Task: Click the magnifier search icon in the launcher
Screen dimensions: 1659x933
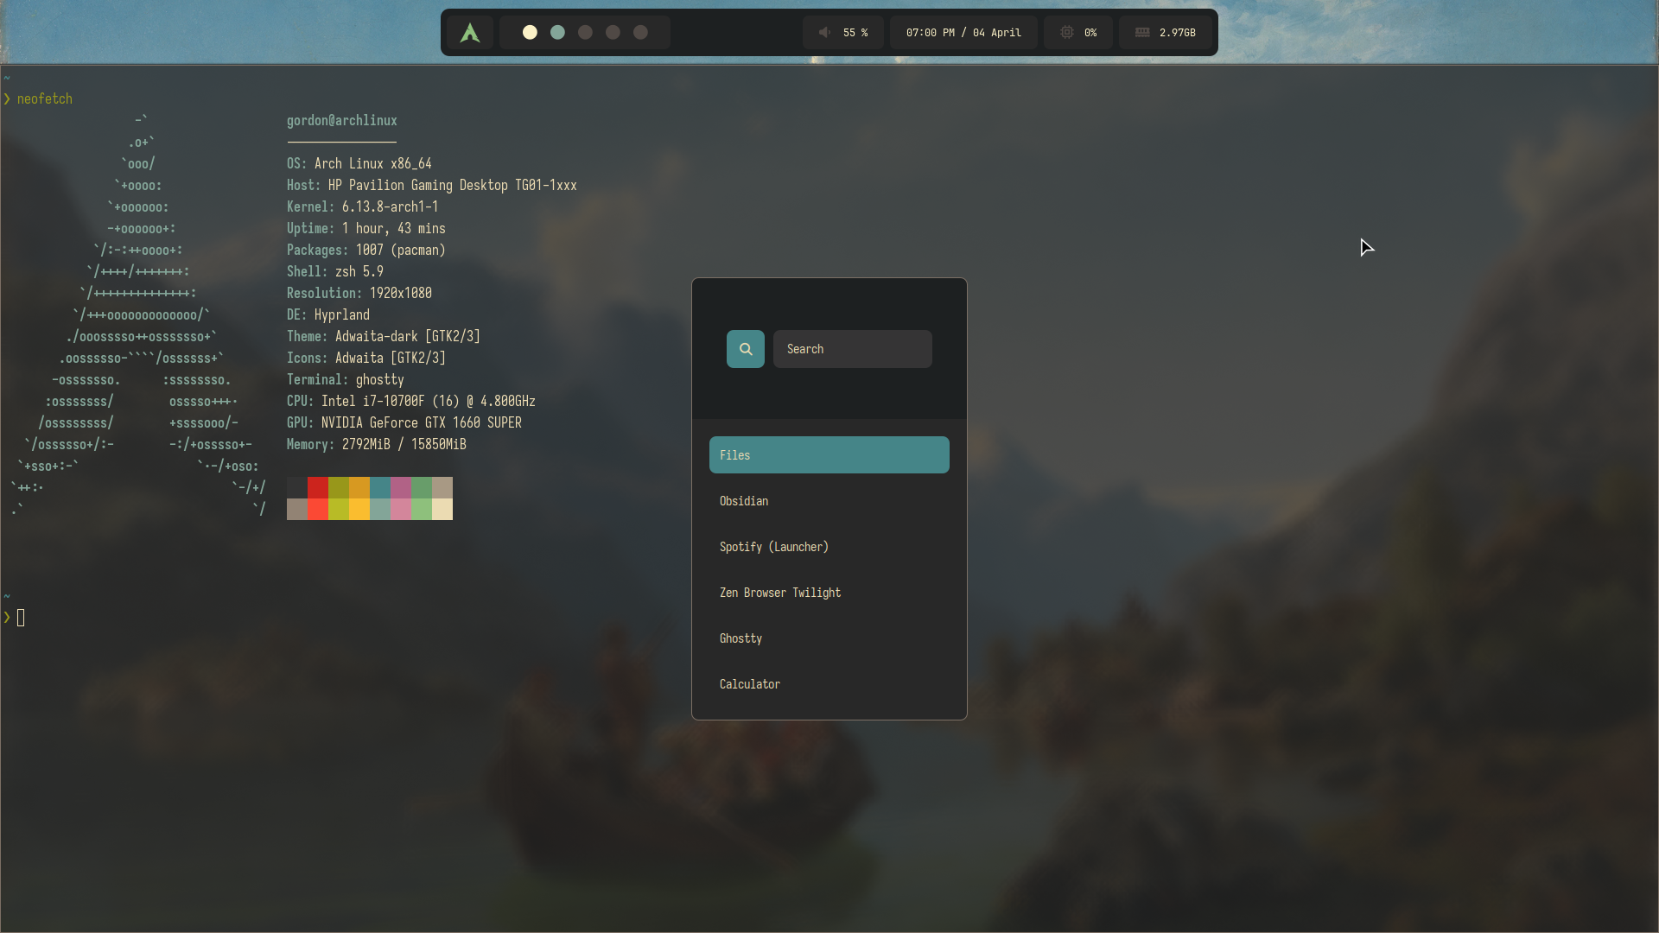Action: tap(746, 349)
